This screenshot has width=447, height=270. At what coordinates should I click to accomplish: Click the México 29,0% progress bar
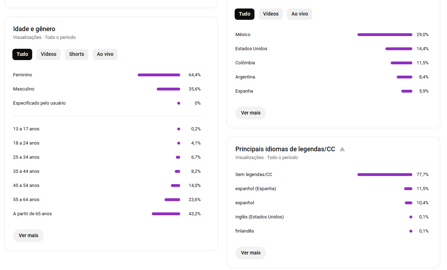(x=385, y=35)
